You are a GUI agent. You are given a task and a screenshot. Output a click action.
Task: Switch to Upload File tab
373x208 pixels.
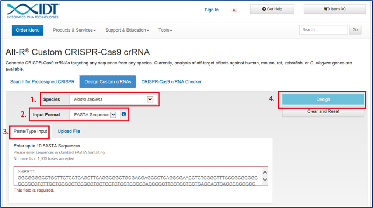click(69, 131)
